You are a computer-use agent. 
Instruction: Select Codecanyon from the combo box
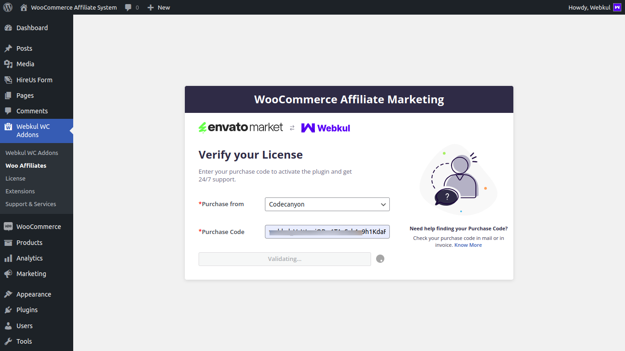[327, 204]
